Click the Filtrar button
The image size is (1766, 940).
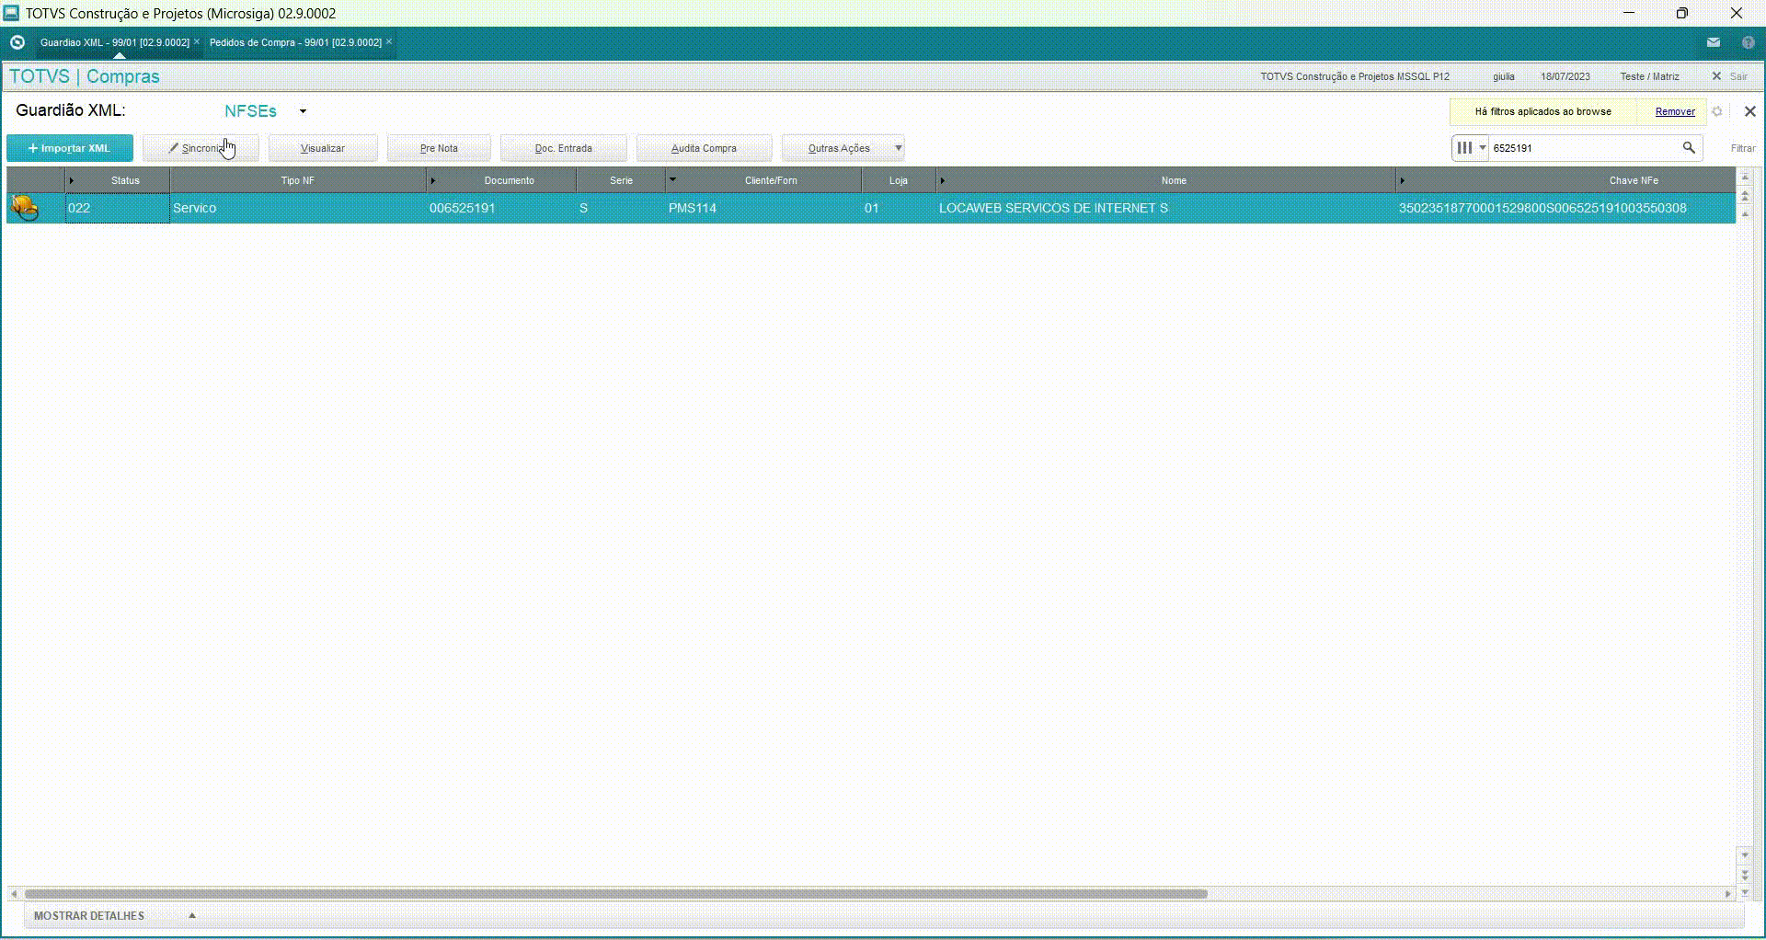point(1743,148)
